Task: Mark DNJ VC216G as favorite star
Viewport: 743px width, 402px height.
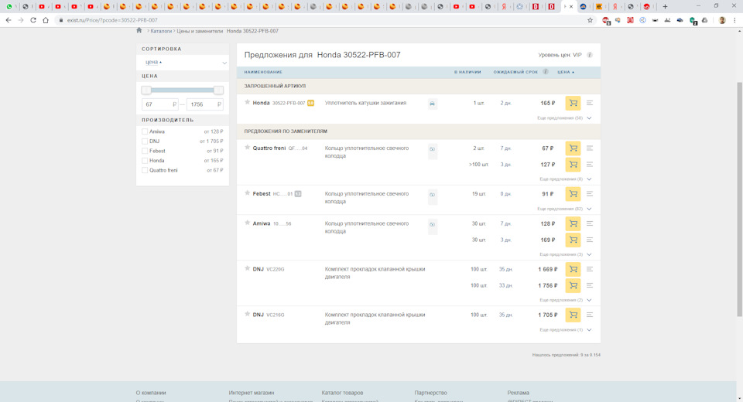Action: tap(247, 314)
